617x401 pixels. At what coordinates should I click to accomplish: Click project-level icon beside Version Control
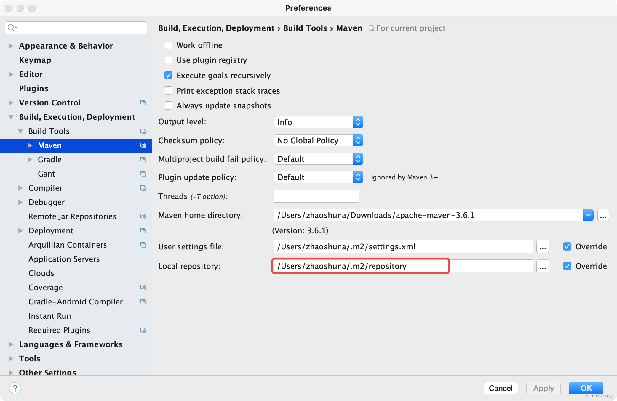coord(143,103)
